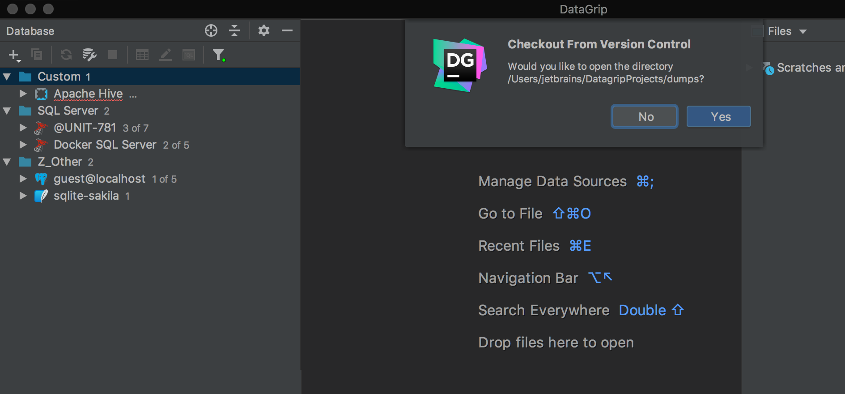The image size is (845, 394).
Task: Click the "Go to File" hint text
Action: click(510, 214)
